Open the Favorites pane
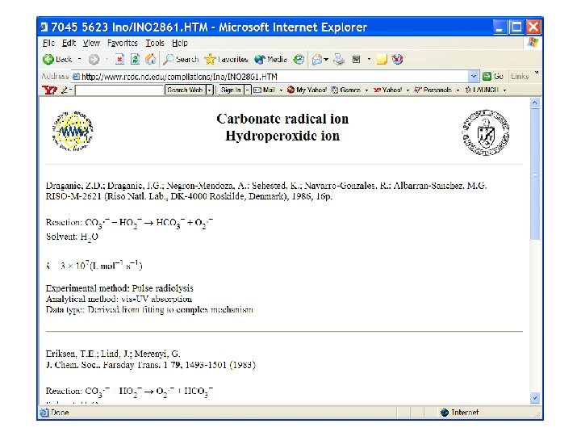The image size is (581, 436). (226, 59)
